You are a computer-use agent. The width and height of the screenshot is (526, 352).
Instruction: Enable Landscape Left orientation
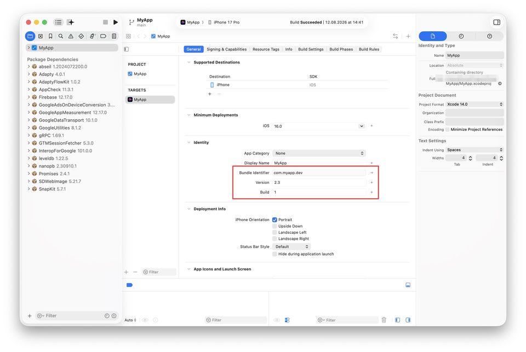coord(275,232)
